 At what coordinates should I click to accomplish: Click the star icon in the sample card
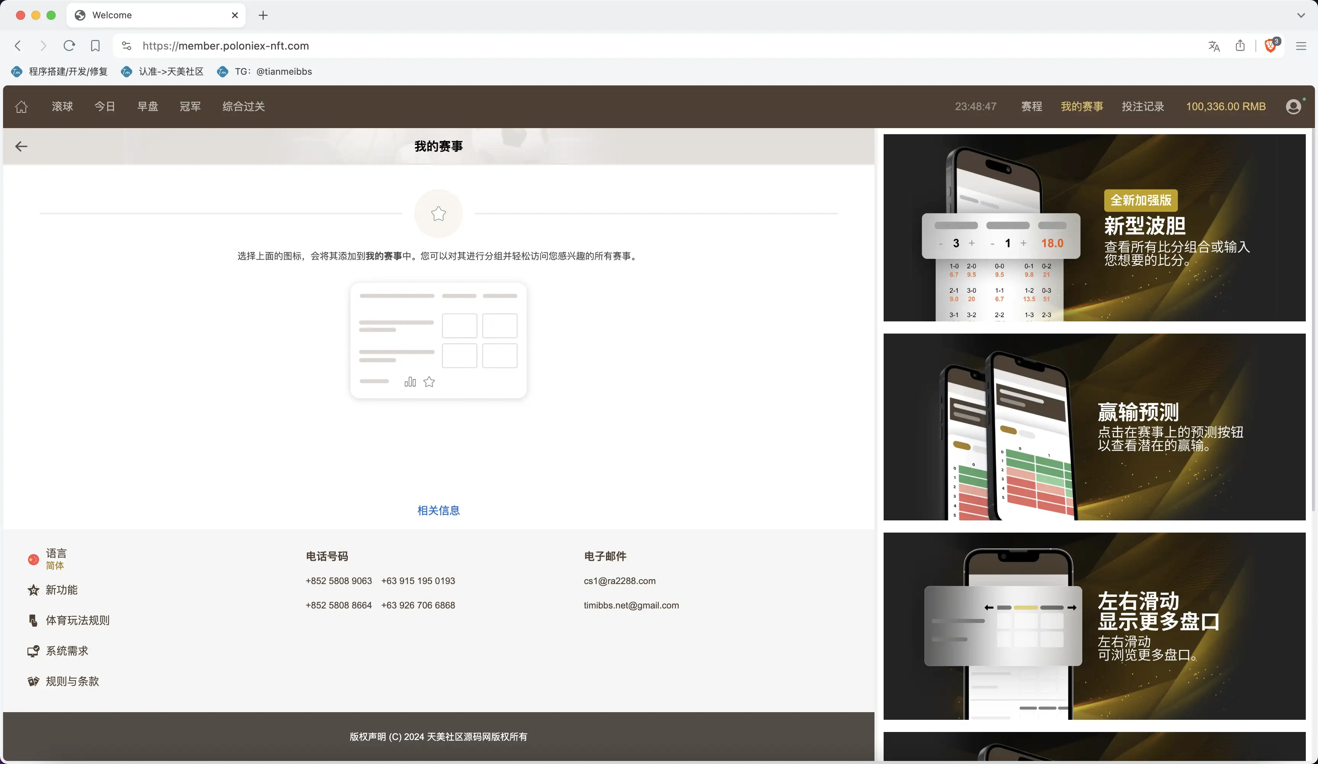pos(429,382)
